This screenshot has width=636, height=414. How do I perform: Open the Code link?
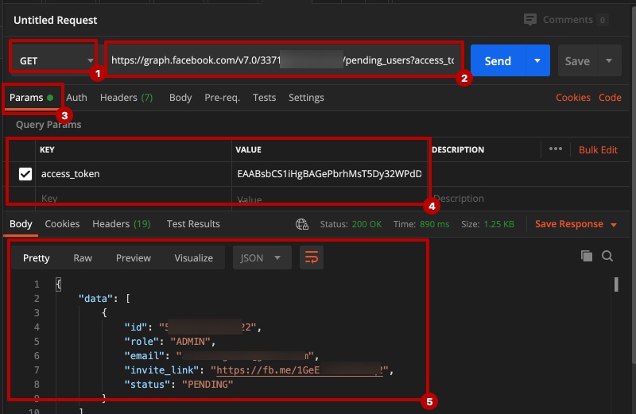click(x=610, y=98)
